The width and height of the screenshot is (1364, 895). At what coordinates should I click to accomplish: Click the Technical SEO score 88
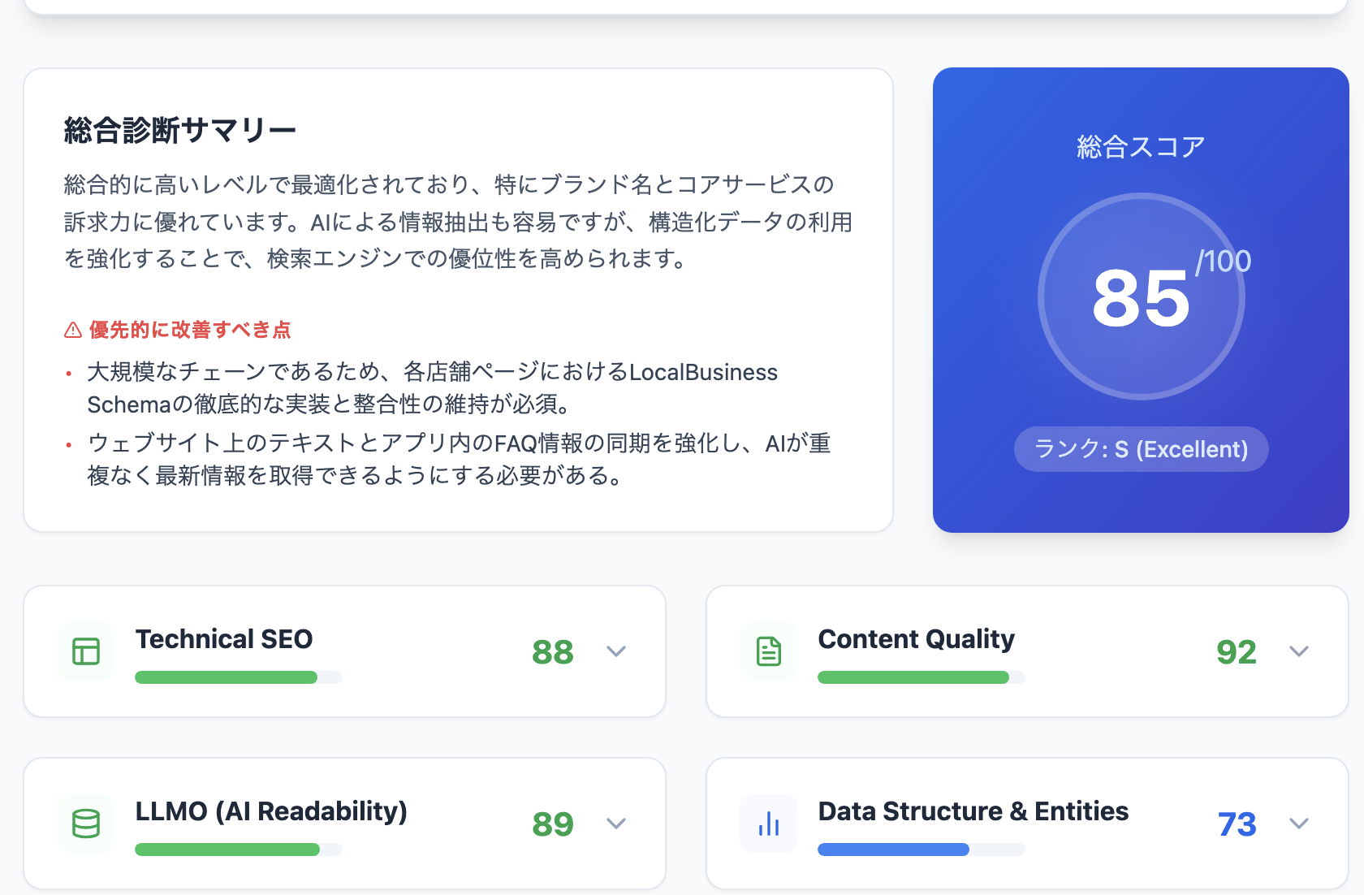point(553,651)
